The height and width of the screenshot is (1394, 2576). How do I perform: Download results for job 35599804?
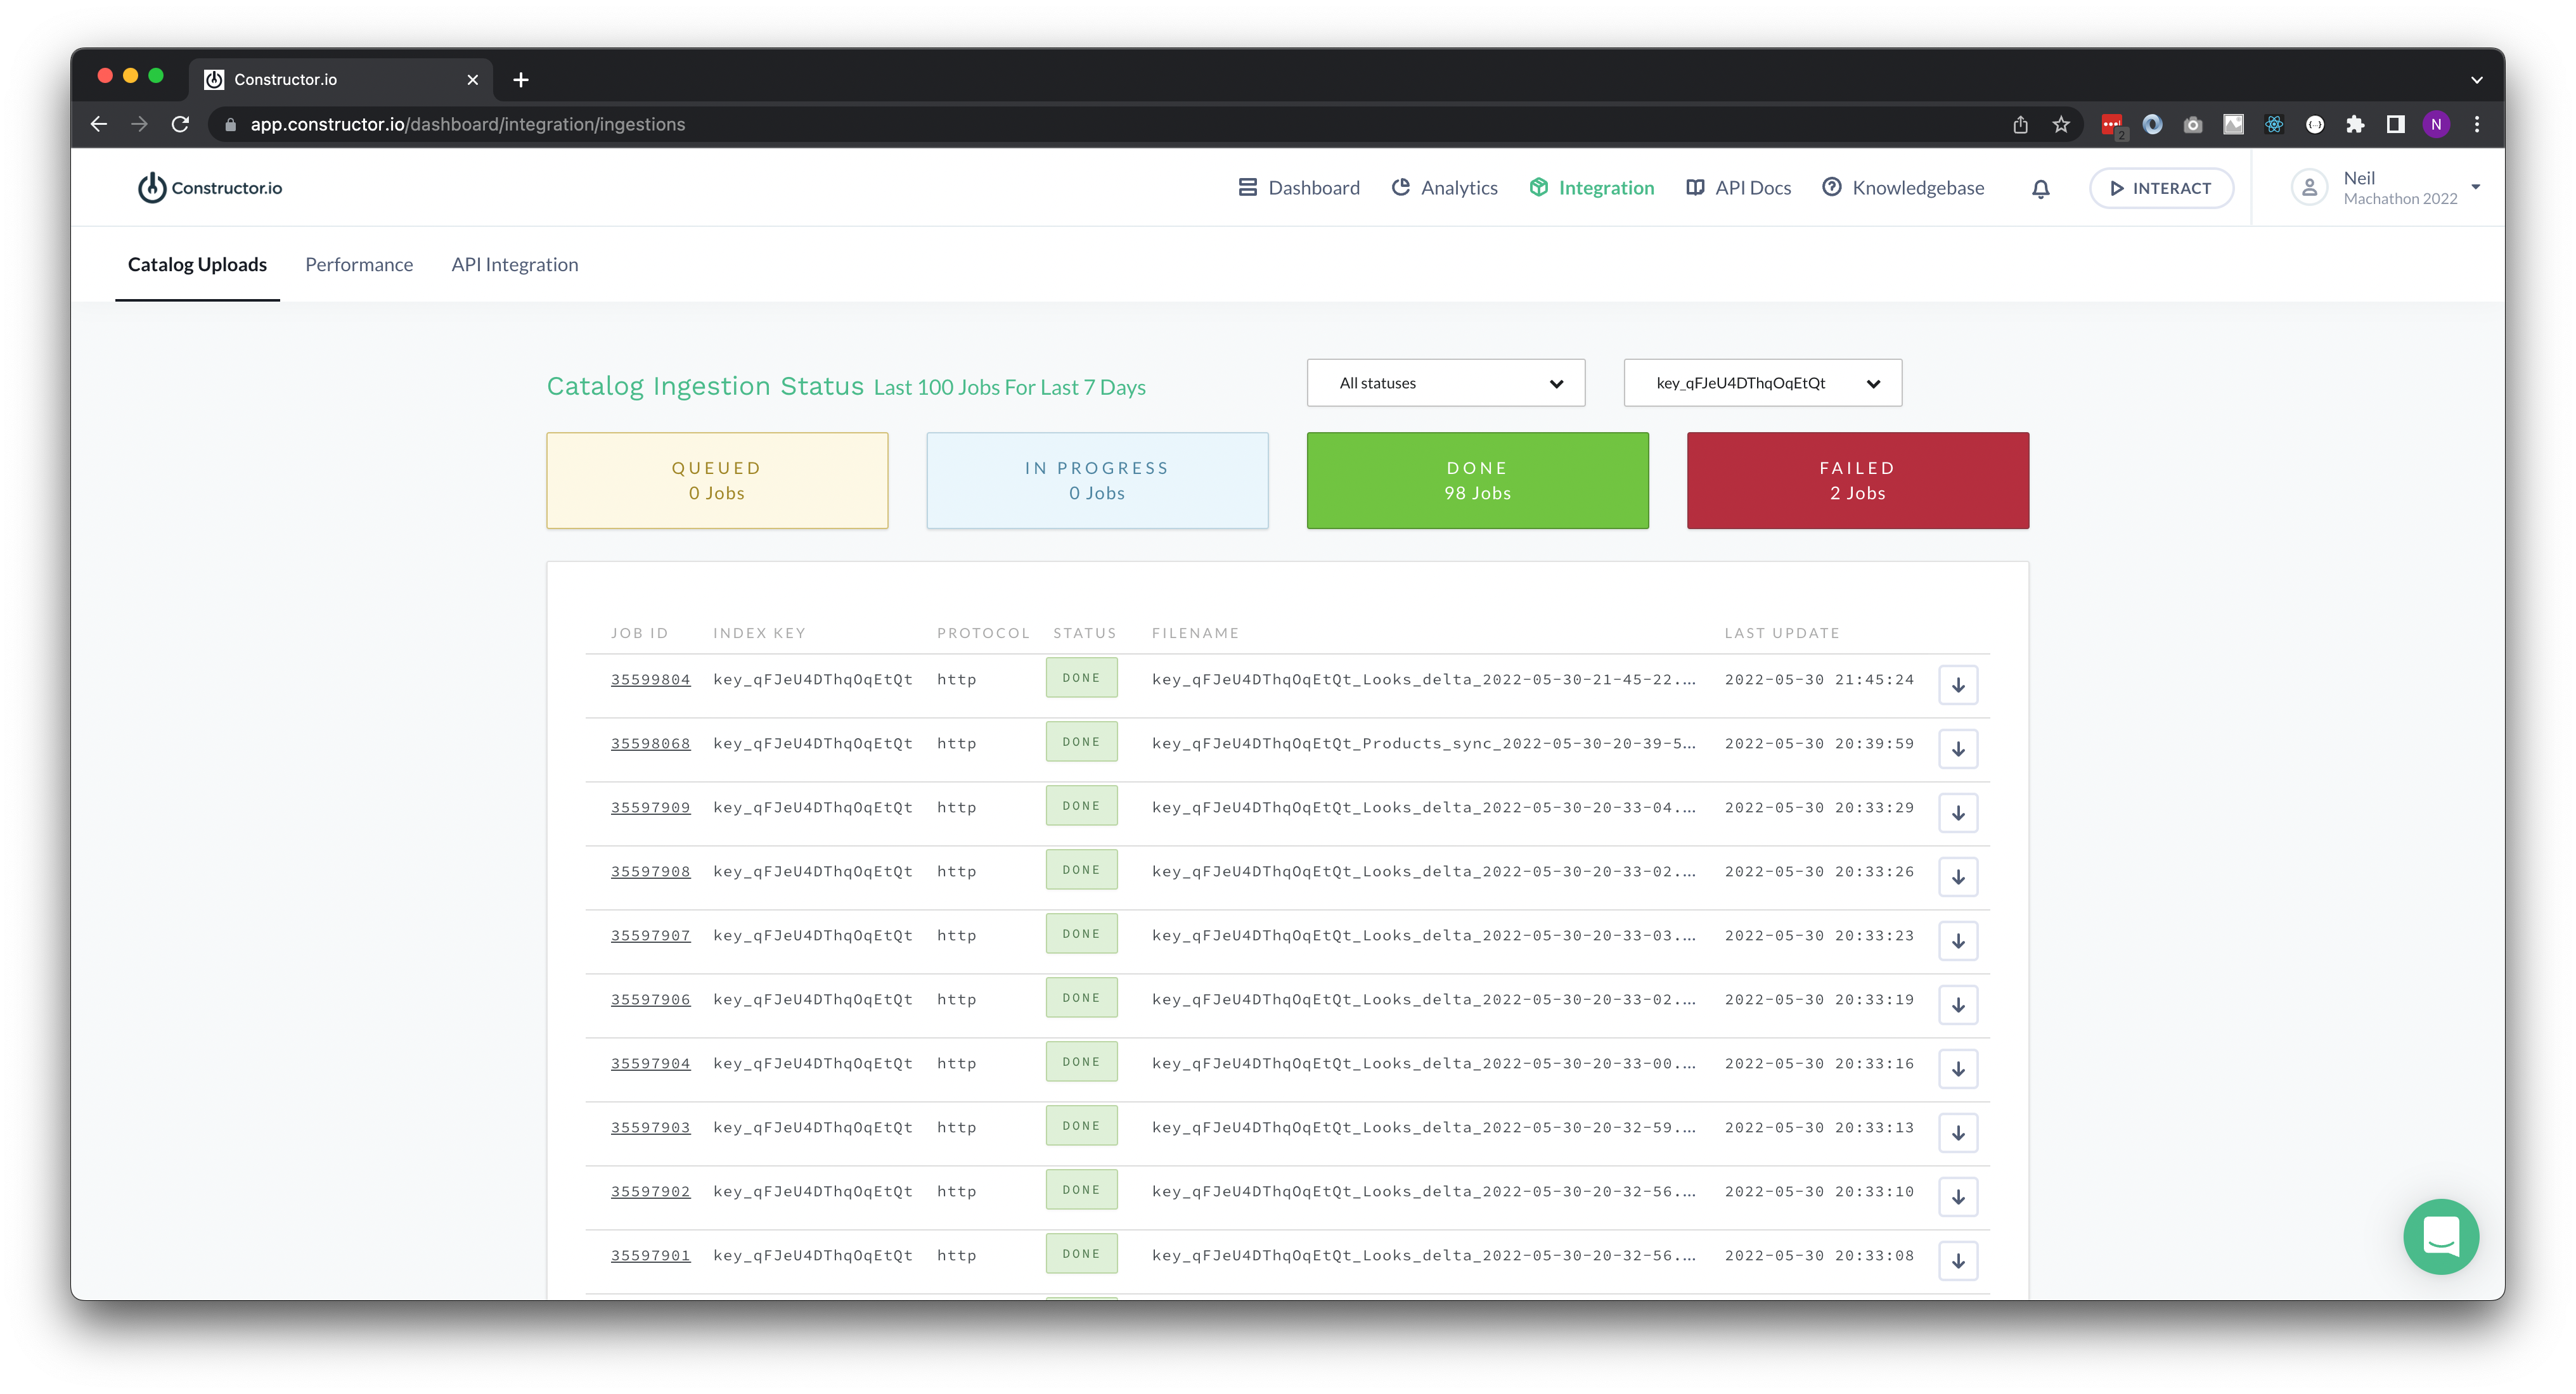coord(1958,684)
